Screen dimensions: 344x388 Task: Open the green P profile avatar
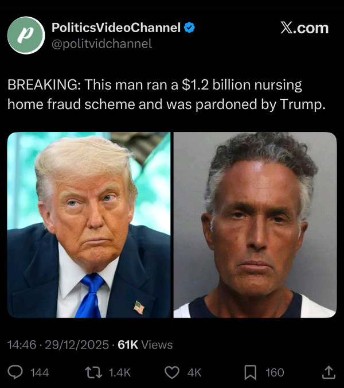tap(26, 35)
